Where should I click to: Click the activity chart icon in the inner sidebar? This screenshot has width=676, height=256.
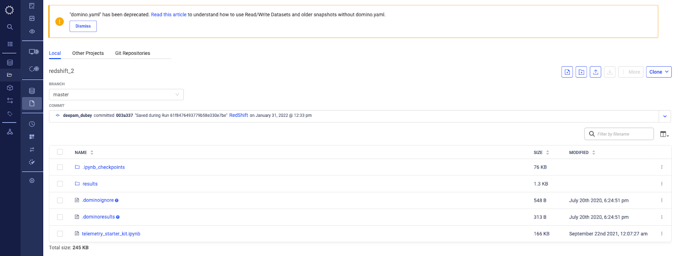point(32,19)
